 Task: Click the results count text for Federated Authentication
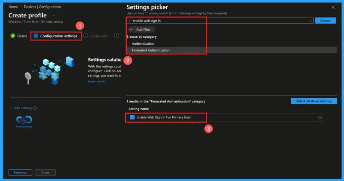tap(166, 101)
